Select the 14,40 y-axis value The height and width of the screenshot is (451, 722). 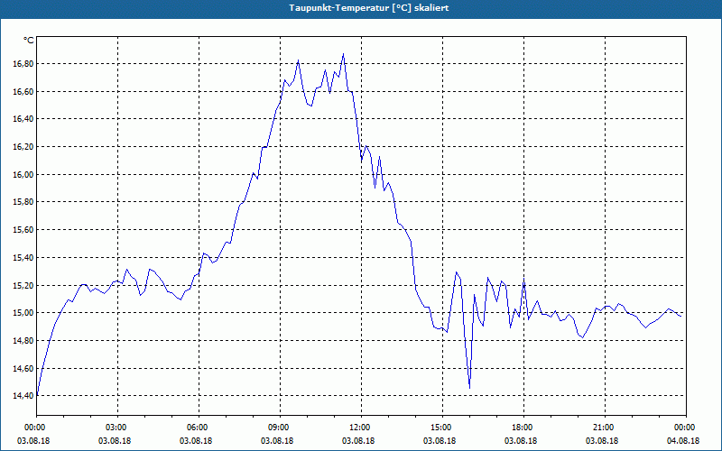tap(23, 396)
